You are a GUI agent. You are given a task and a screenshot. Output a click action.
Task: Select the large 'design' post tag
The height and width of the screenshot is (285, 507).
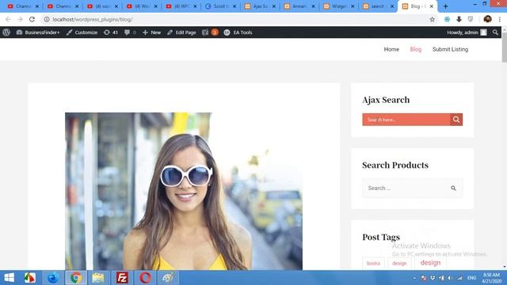coord(430,263)
